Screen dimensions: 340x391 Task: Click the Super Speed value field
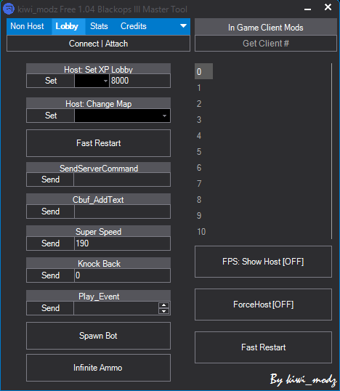point(122,243)
